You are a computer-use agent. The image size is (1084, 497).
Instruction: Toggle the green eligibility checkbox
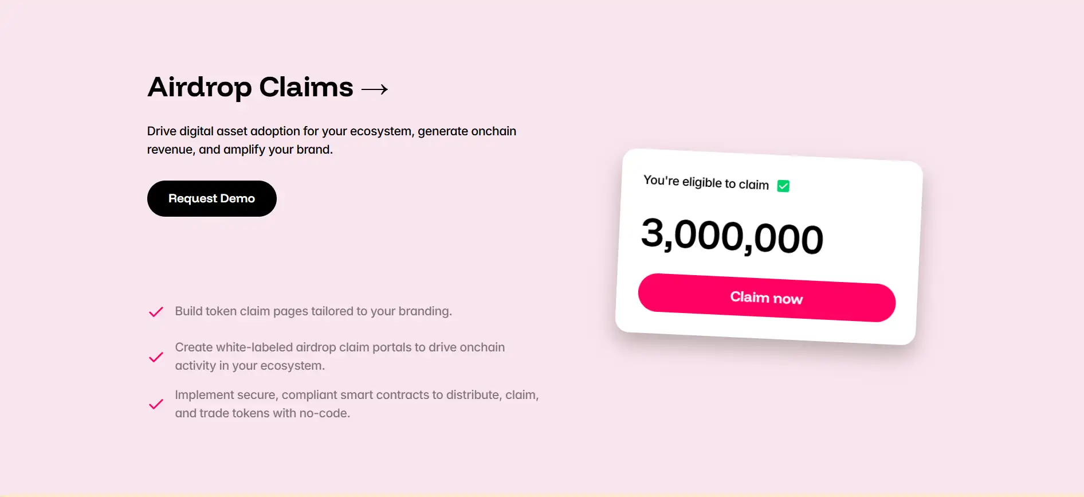[783, 186]
